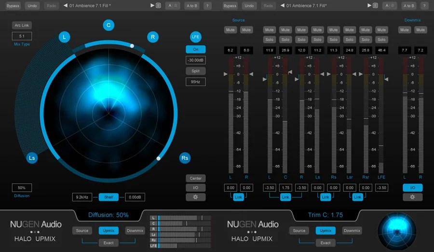Image resolution: width=434 pixels, height=252 pixels.
Task: Open preset list icon in right plugin window
Action: pos(375,5)
